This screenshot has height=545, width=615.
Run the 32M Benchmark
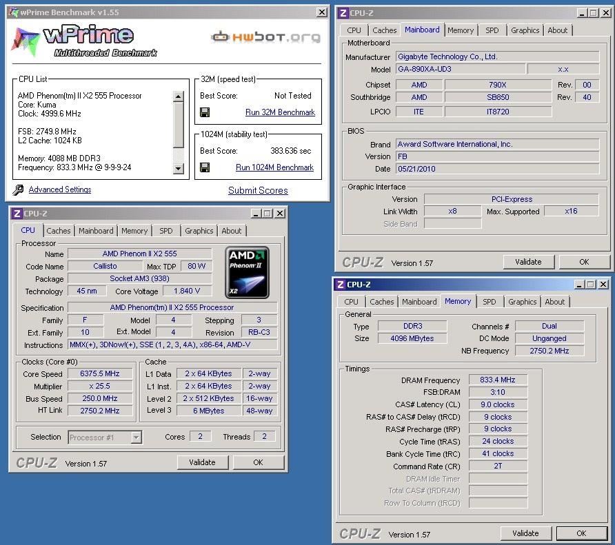pyautogui.click(x=280, y=112)
